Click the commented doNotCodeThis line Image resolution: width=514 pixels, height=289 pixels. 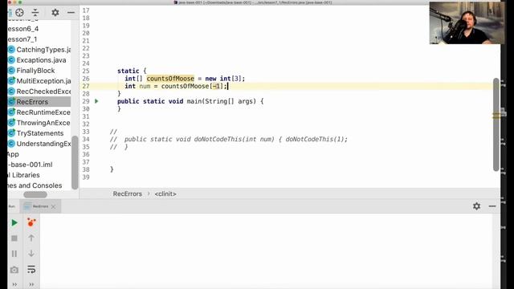229,139
